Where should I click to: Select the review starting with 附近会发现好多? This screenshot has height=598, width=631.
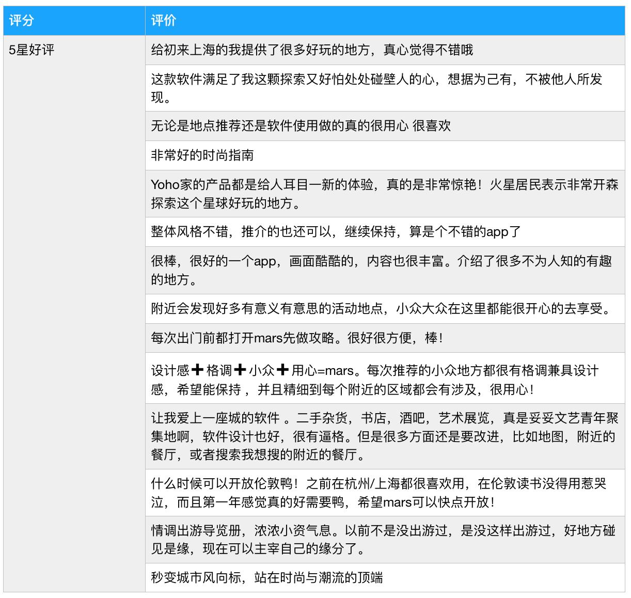click(x=381, y=309)
